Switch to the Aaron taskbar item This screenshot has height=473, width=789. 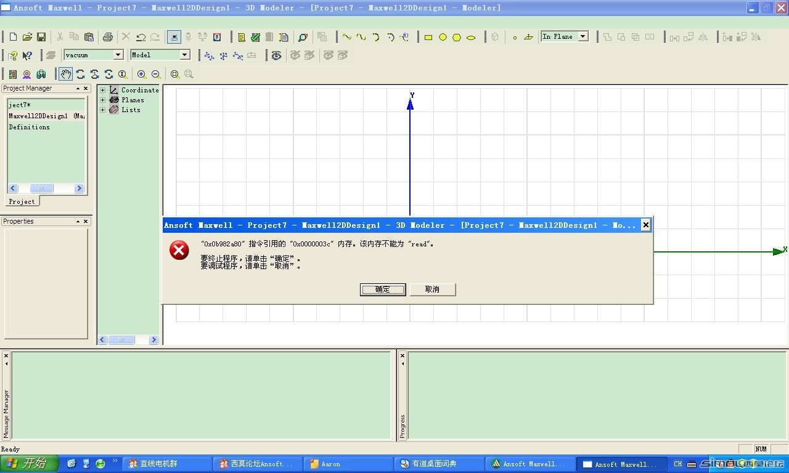[349, 464]
